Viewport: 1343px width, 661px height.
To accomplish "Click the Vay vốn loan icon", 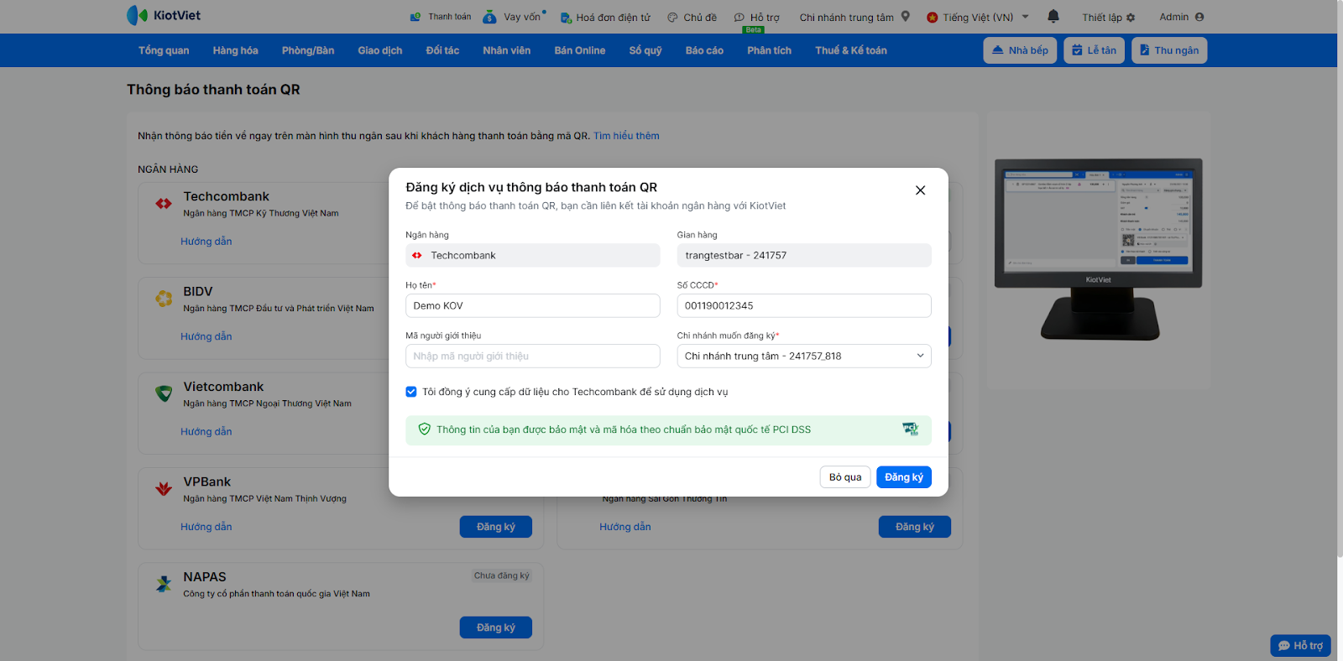I will point(490,17).
